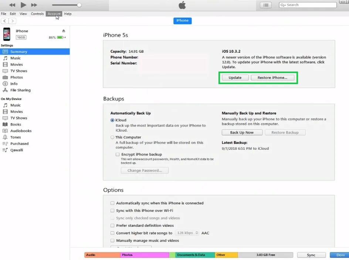Open the File menu
The width and height of the screenshot is (349, 260).
point(4,14)
